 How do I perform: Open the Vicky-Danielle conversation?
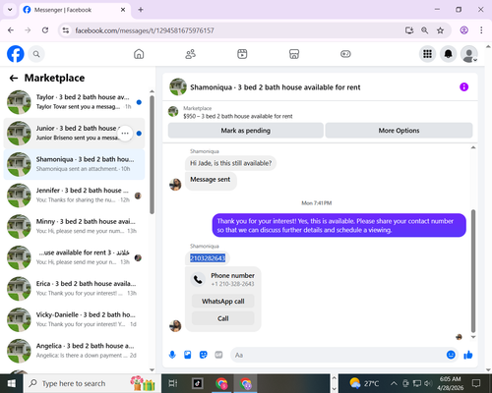click(x=75, y=319)
